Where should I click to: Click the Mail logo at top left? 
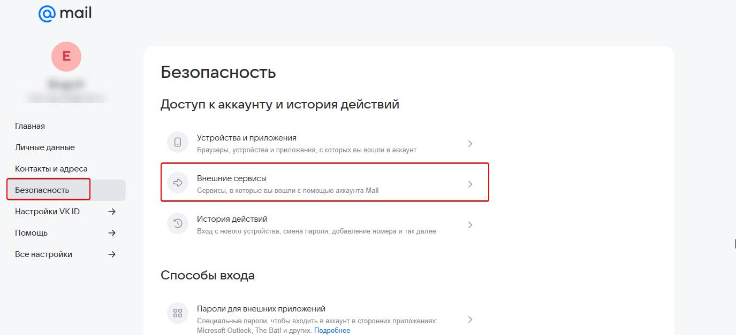(65, 13)
